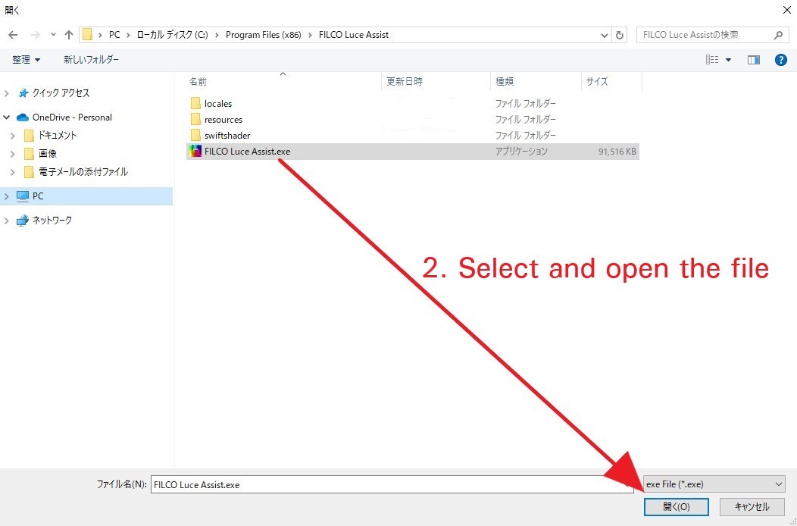Click the folder icon in address bar
This screenshot has width=797, height=526.
click(x=87, y=35)
